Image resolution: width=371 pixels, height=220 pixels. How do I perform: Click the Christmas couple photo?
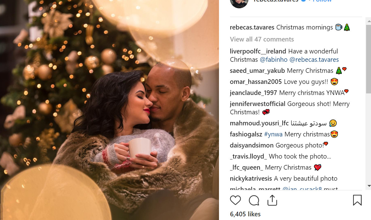(x=109, y=110)
